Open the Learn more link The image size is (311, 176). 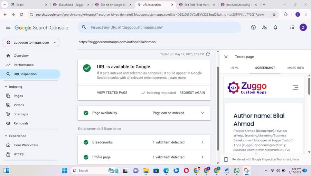click(177, 78)
